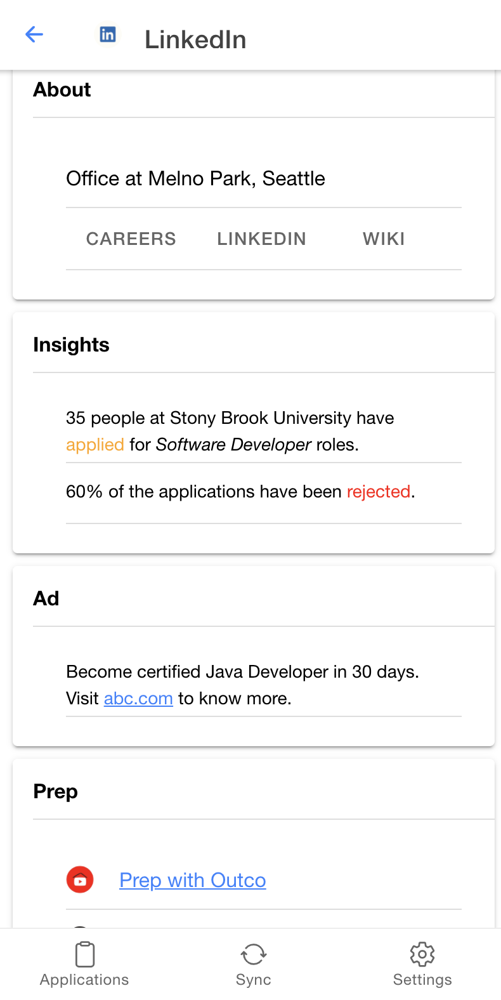Click the Office at Melno Park text
Viewport: 501px width, 1000px height.
click(x=195, y=178)
